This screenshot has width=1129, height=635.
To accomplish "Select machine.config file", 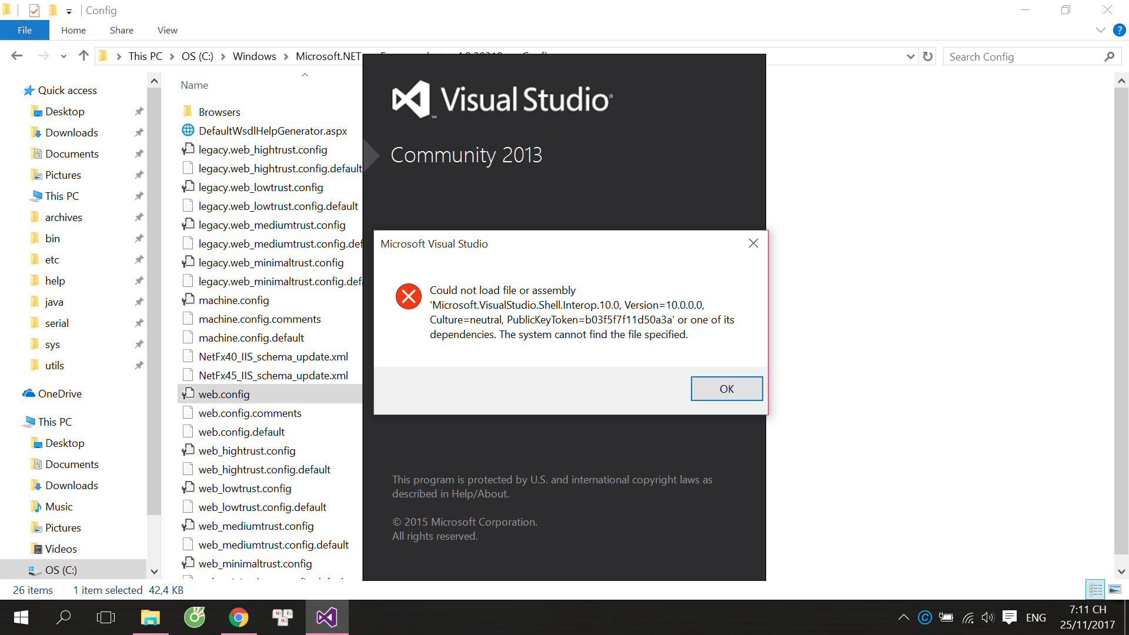I will click(233, 300).
